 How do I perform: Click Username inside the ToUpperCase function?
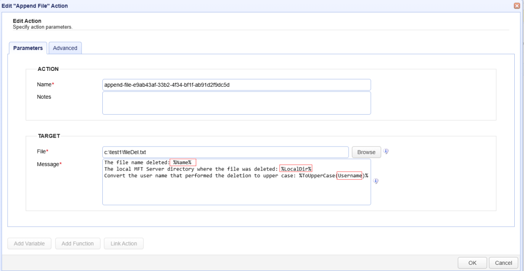click(x=349, y=175)
